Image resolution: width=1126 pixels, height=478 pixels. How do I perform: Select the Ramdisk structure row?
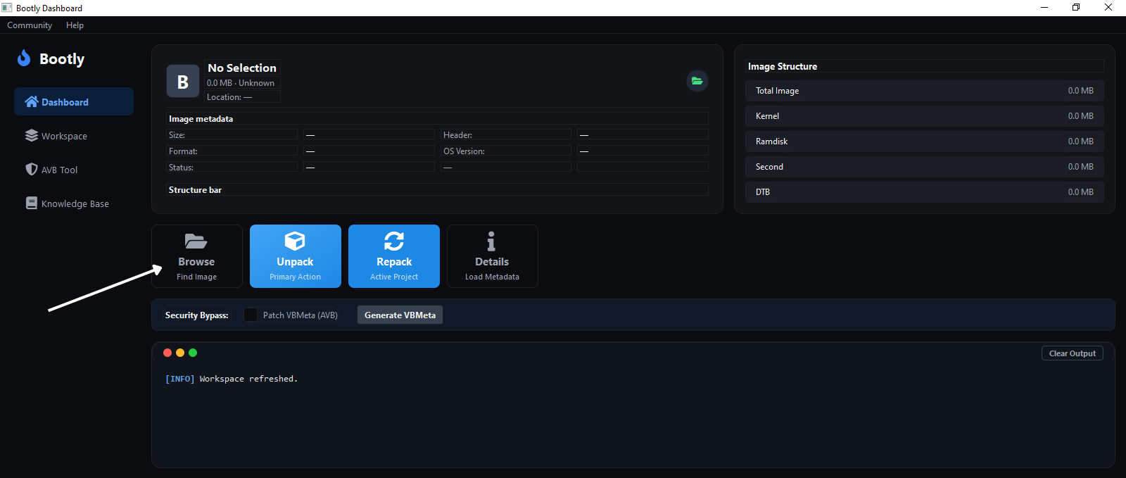pyautogui.click(x=924, y=141)
